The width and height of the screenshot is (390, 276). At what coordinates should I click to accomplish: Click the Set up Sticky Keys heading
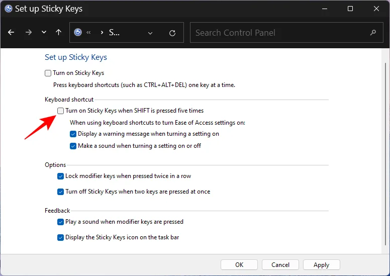click(76, 57)
